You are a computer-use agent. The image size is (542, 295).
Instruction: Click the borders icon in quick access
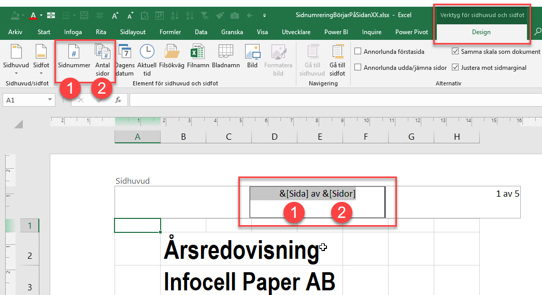coord(66,15)
